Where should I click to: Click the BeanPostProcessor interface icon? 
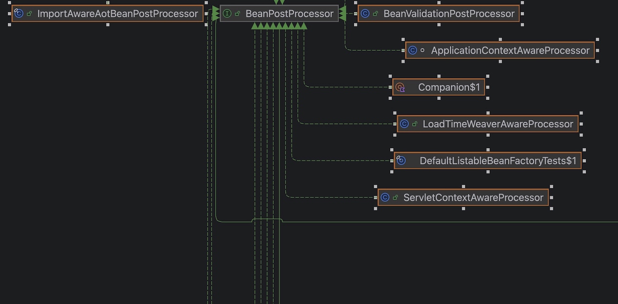pyautogui.click(x=227, y=14)
